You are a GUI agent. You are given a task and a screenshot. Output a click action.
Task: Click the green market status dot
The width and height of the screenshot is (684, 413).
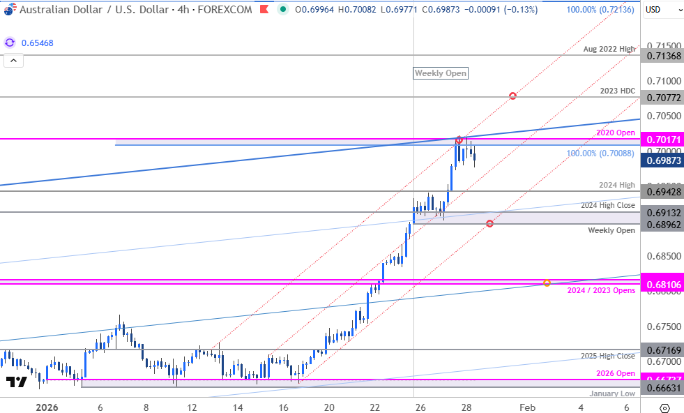[282, 9]
